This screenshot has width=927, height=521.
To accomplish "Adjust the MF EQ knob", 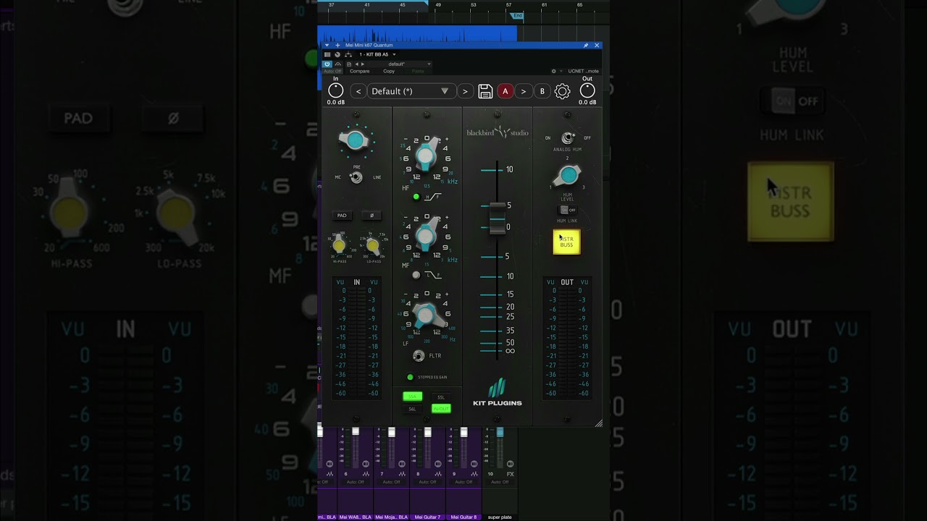I will click(x=426, y=234).
